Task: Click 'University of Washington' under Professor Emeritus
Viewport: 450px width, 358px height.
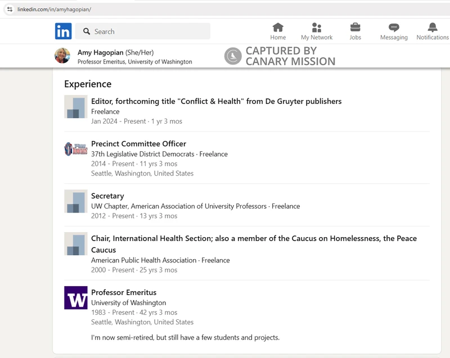Action: click(x=129, y=303)
